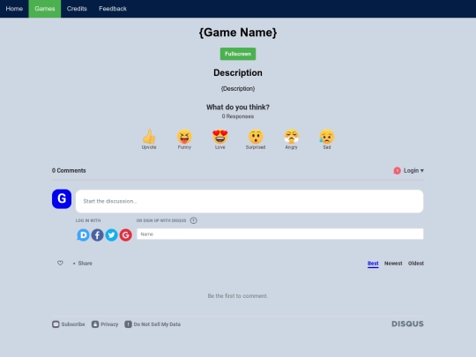Focus the Start the discussion box

click(x=249, y=201)
